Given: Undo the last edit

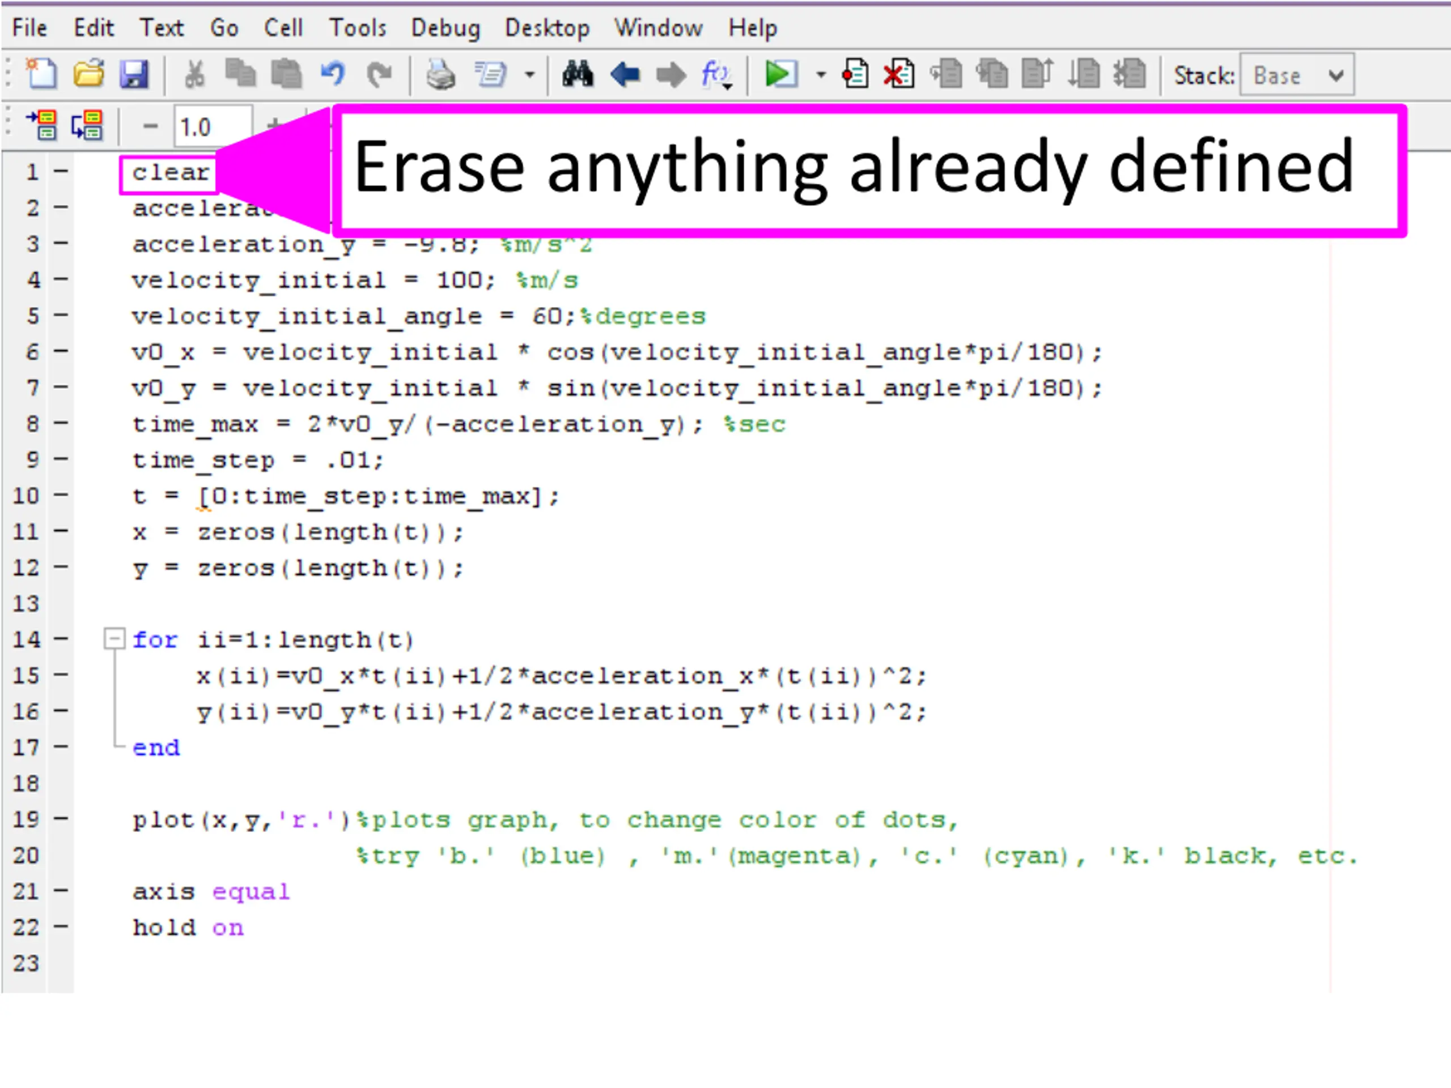Looking at the screenshot, I should pyautogui.click(x=333, y=74).
